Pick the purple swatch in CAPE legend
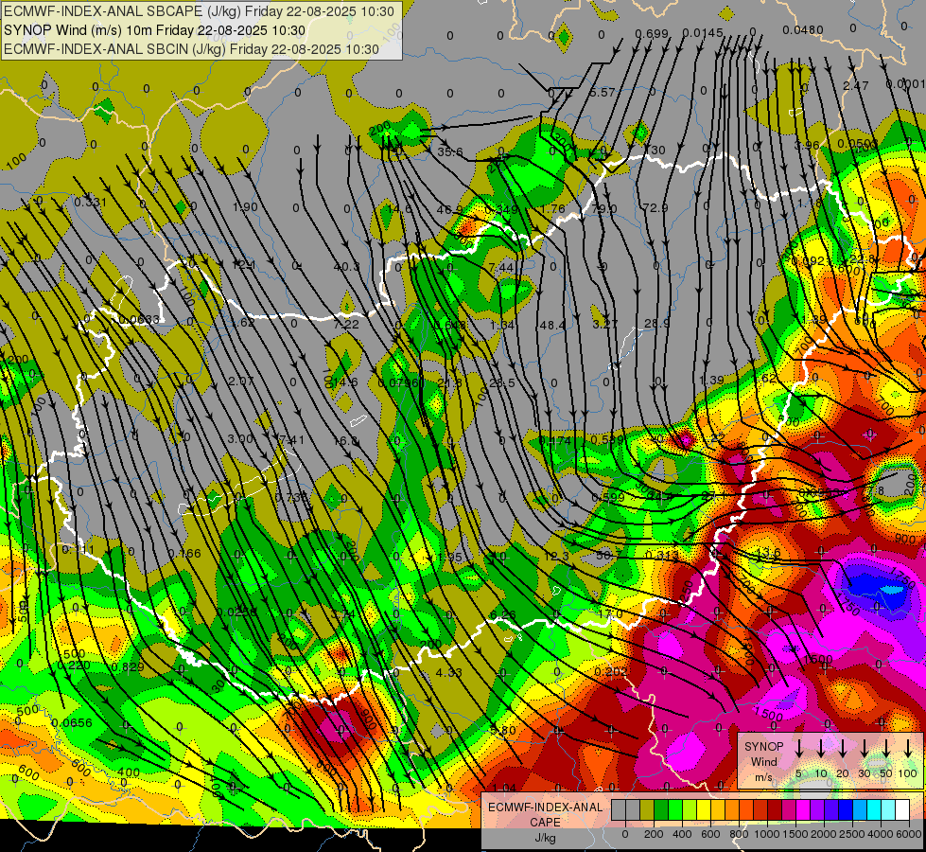Viewport: 926px width, 852px height. (x=816, y=810)
